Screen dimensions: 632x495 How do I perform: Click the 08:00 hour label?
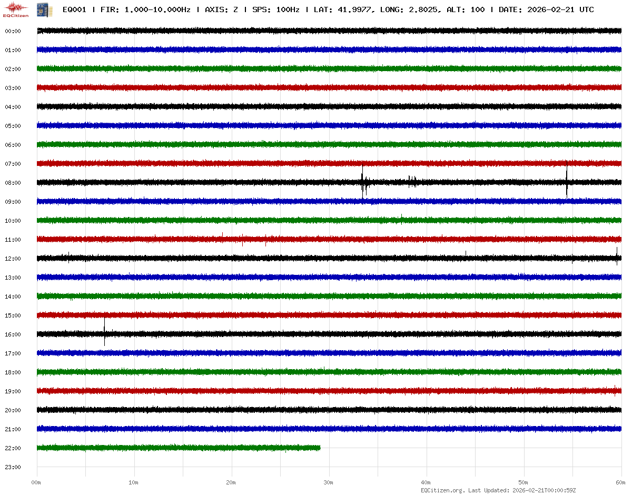tap(13, 183)
